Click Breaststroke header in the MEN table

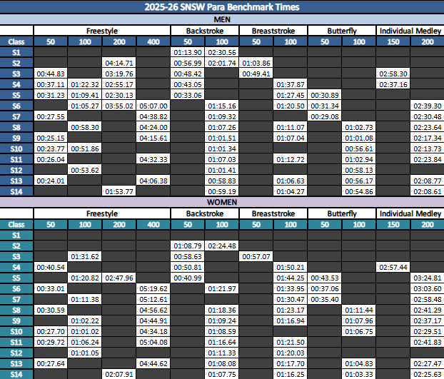click(x=273, y=31)
